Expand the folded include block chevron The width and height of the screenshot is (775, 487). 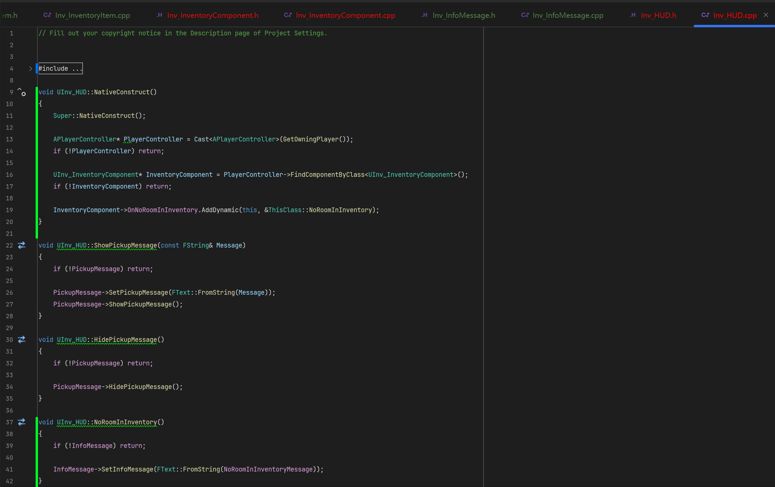tap(31, 69)
